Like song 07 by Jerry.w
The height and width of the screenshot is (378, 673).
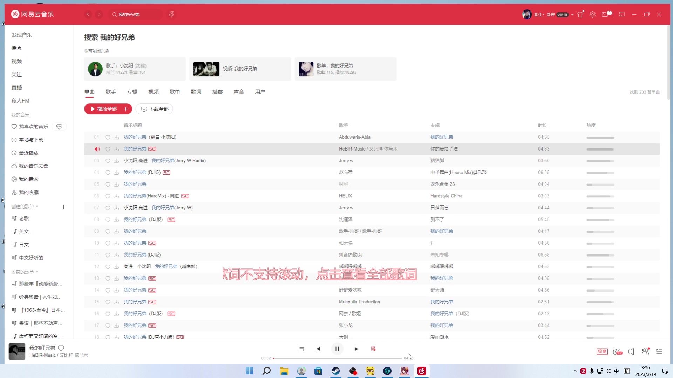[x=108, y=208]
